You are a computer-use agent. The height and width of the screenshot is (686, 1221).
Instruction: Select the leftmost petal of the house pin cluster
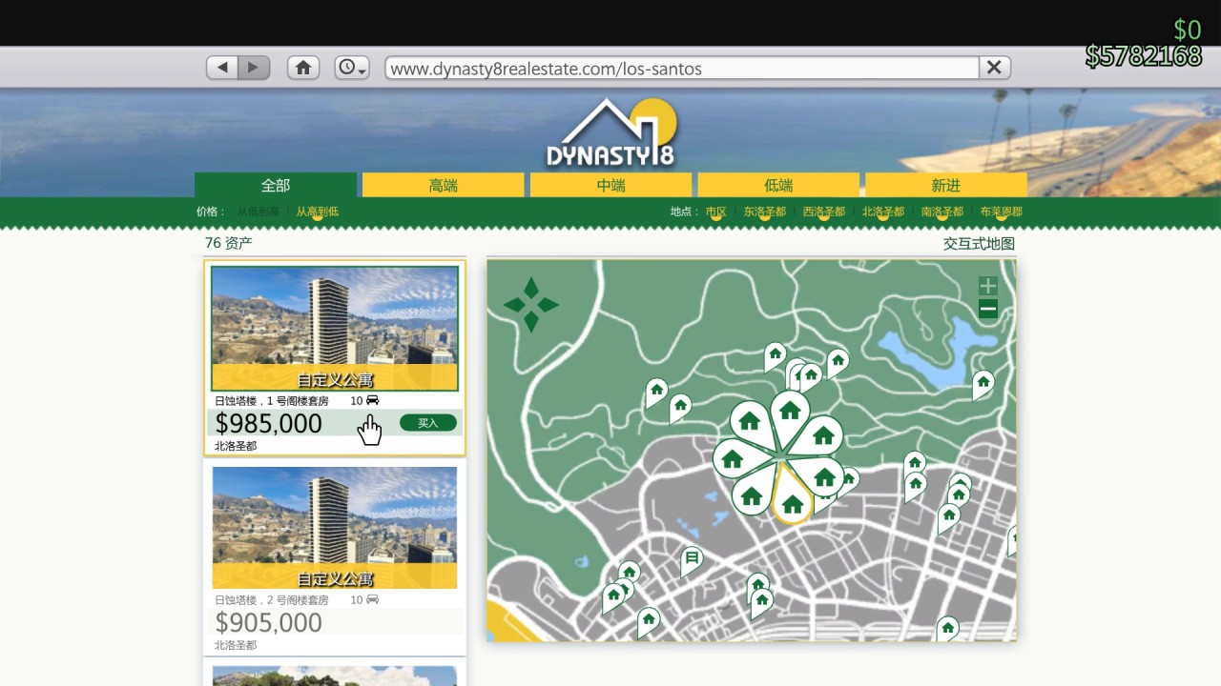pyautogui.click(x=735, y=459)
